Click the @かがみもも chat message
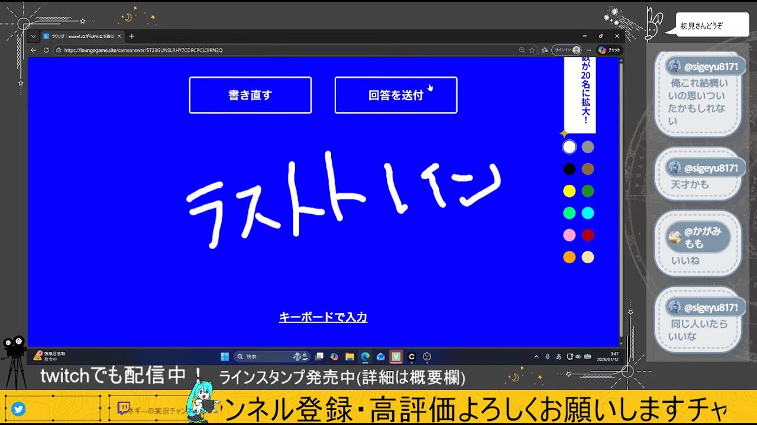The width and height of the screenshot is (757, 425). 698,243
